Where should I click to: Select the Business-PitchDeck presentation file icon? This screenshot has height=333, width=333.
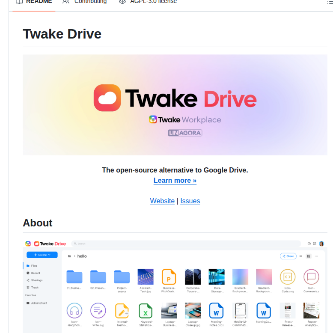click(169, 277)
